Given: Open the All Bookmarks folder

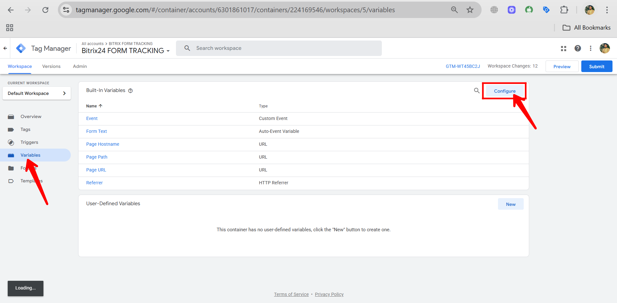Looking at the screenshot, I should point(586,28).
